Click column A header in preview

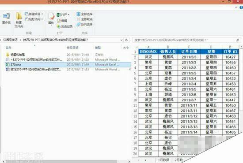click(148, 47)
